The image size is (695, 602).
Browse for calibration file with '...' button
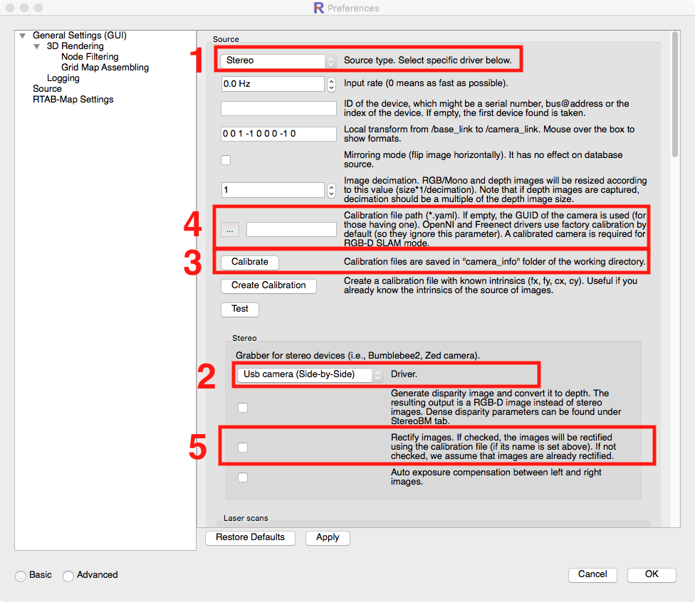click(230, 229)
